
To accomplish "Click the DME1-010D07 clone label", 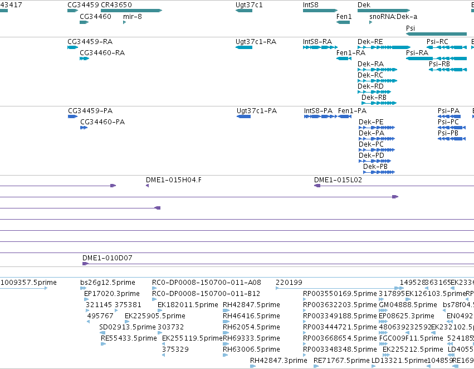I will point(107,258).
